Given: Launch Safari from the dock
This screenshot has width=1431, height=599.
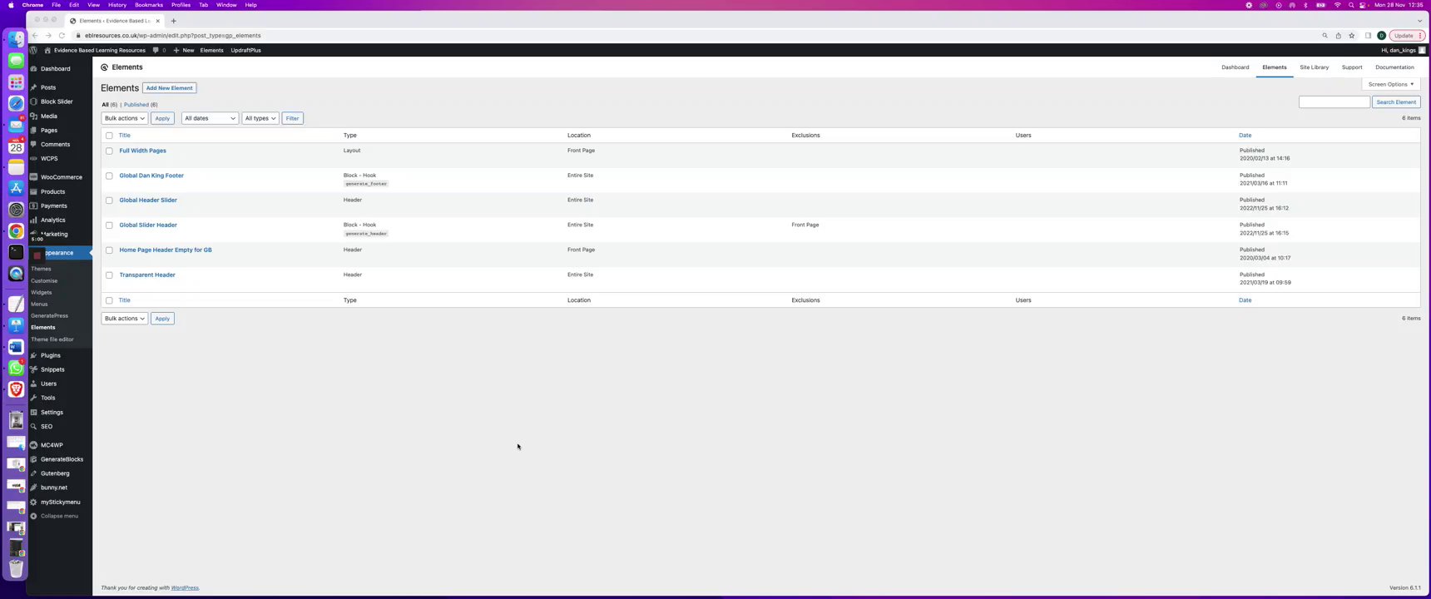Looking at the screenshot, I should point(16,104).
